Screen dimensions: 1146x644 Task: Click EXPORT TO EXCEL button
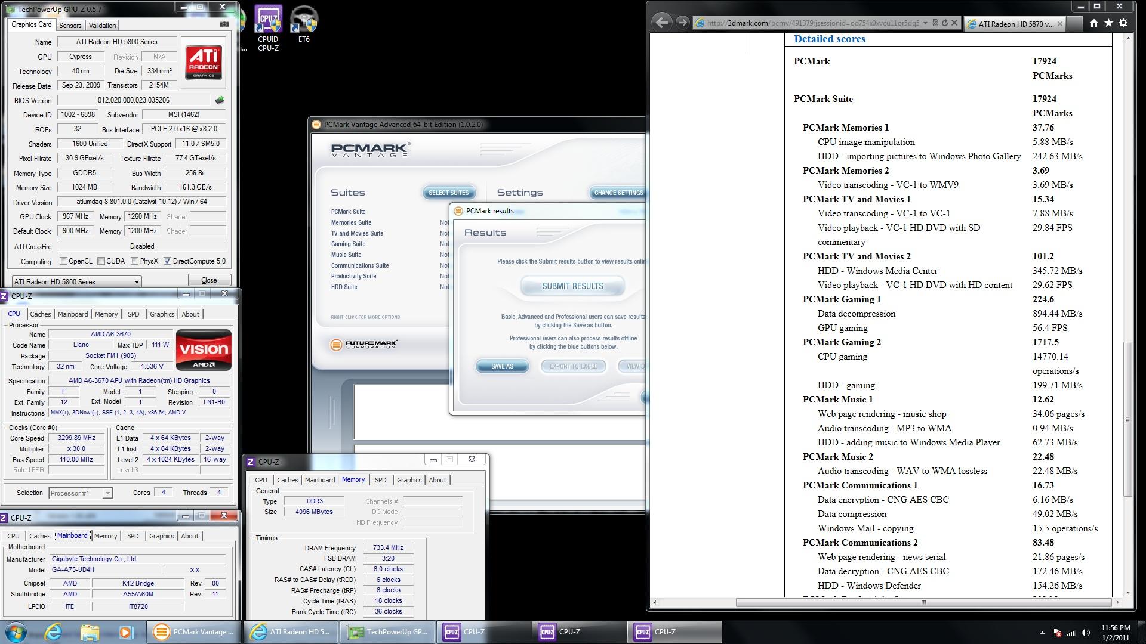[x=573, y=366]
